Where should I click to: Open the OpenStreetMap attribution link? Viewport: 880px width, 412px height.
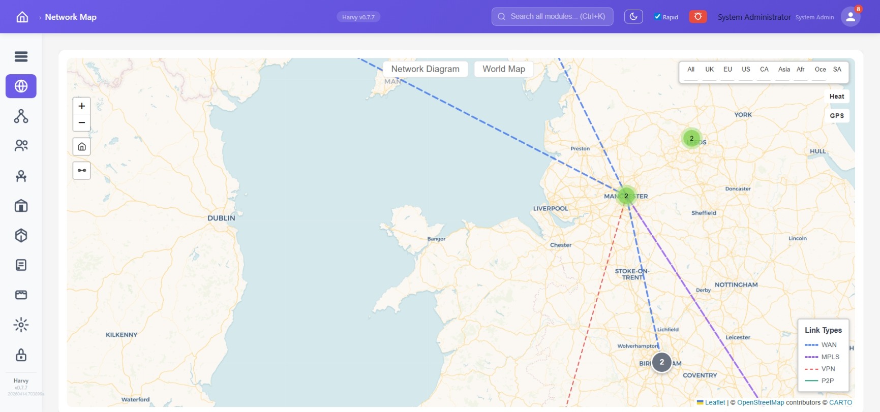point(761,402)
